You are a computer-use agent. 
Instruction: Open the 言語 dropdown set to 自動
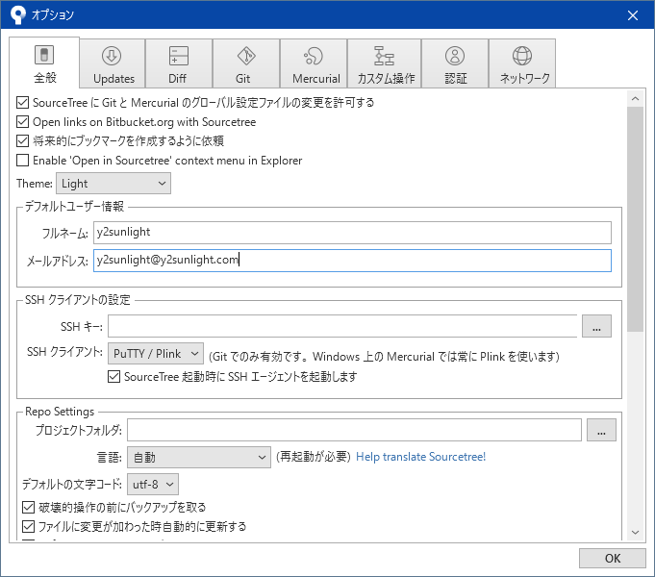[199, 457]
